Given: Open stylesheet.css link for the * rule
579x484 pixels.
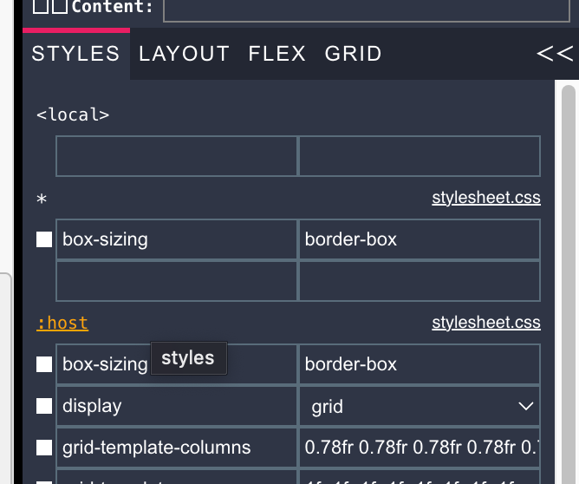Looking at the screenshot, I should coord(486,198).
